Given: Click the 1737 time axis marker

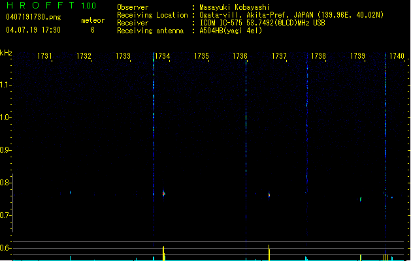Looking at the screenshot, I should pos(280,56).
